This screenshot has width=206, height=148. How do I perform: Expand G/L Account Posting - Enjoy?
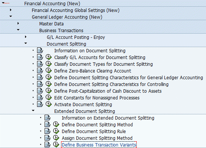[26, 37]
